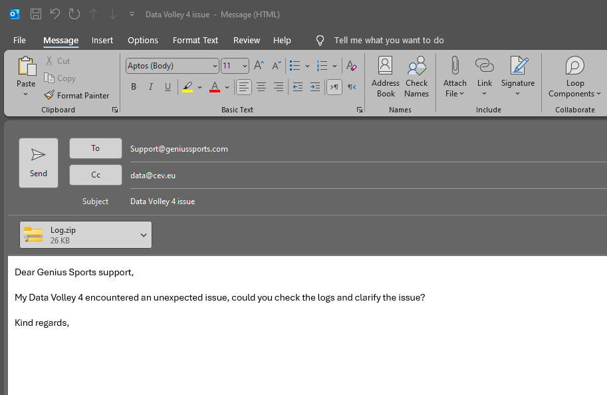This screenshot has height=395, width=607.
Task: Click the Subject field
Action: (368, 201)
